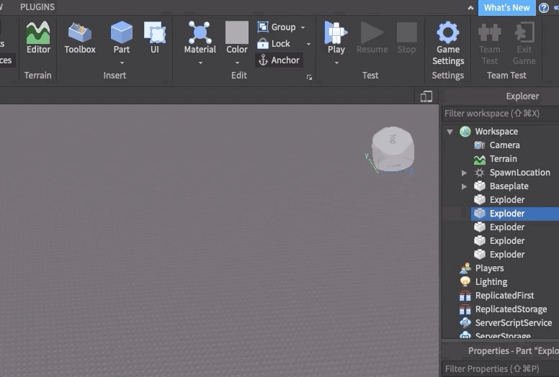Group the selected objects

click(277, 27)
